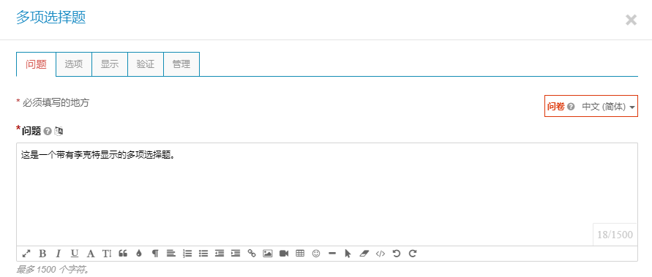Redo last edit

coord(413,254)
